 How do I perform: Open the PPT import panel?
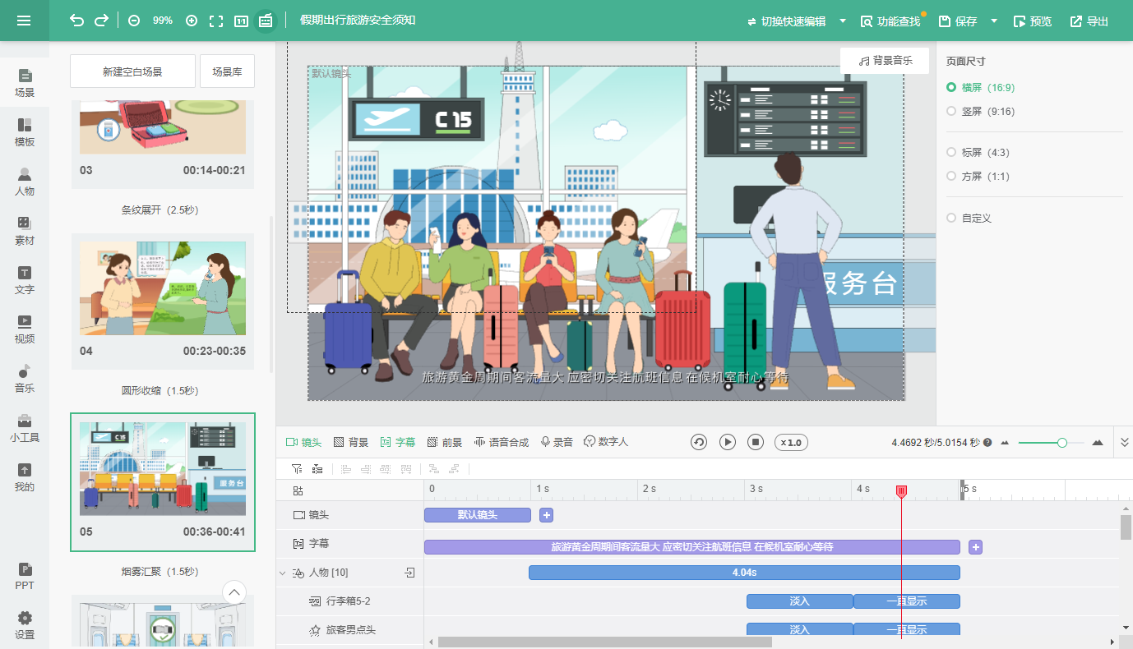click(x=25, y=576)
